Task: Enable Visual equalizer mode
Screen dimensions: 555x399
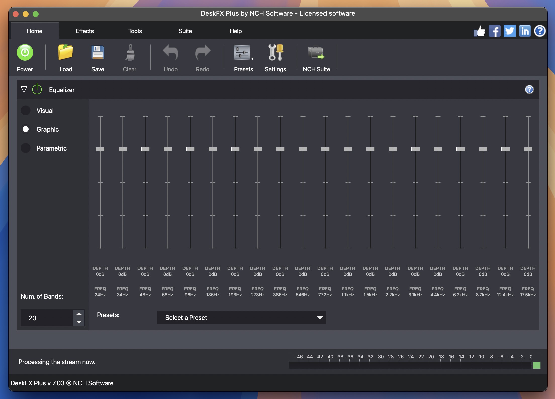Action: pyautogui.click(x=25, y=110)
